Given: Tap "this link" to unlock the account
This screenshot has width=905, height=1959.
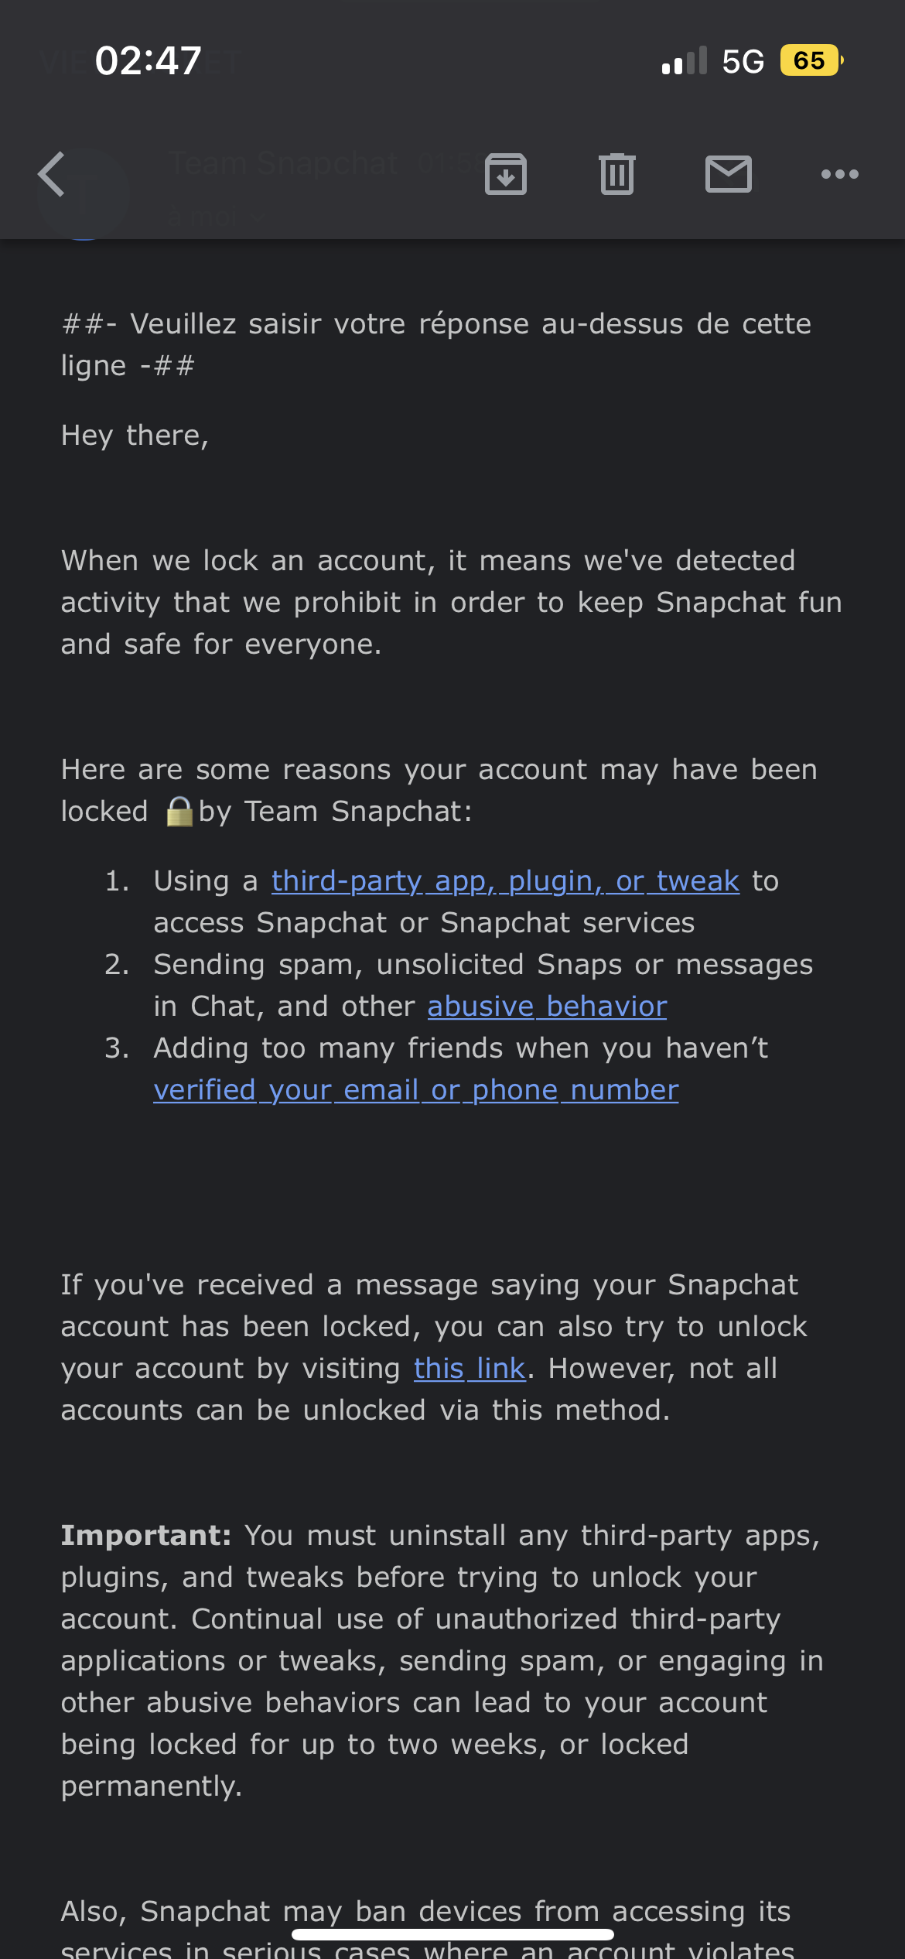Looking at the screenshot, I should pyautogui.click(x=470, y=1369).
